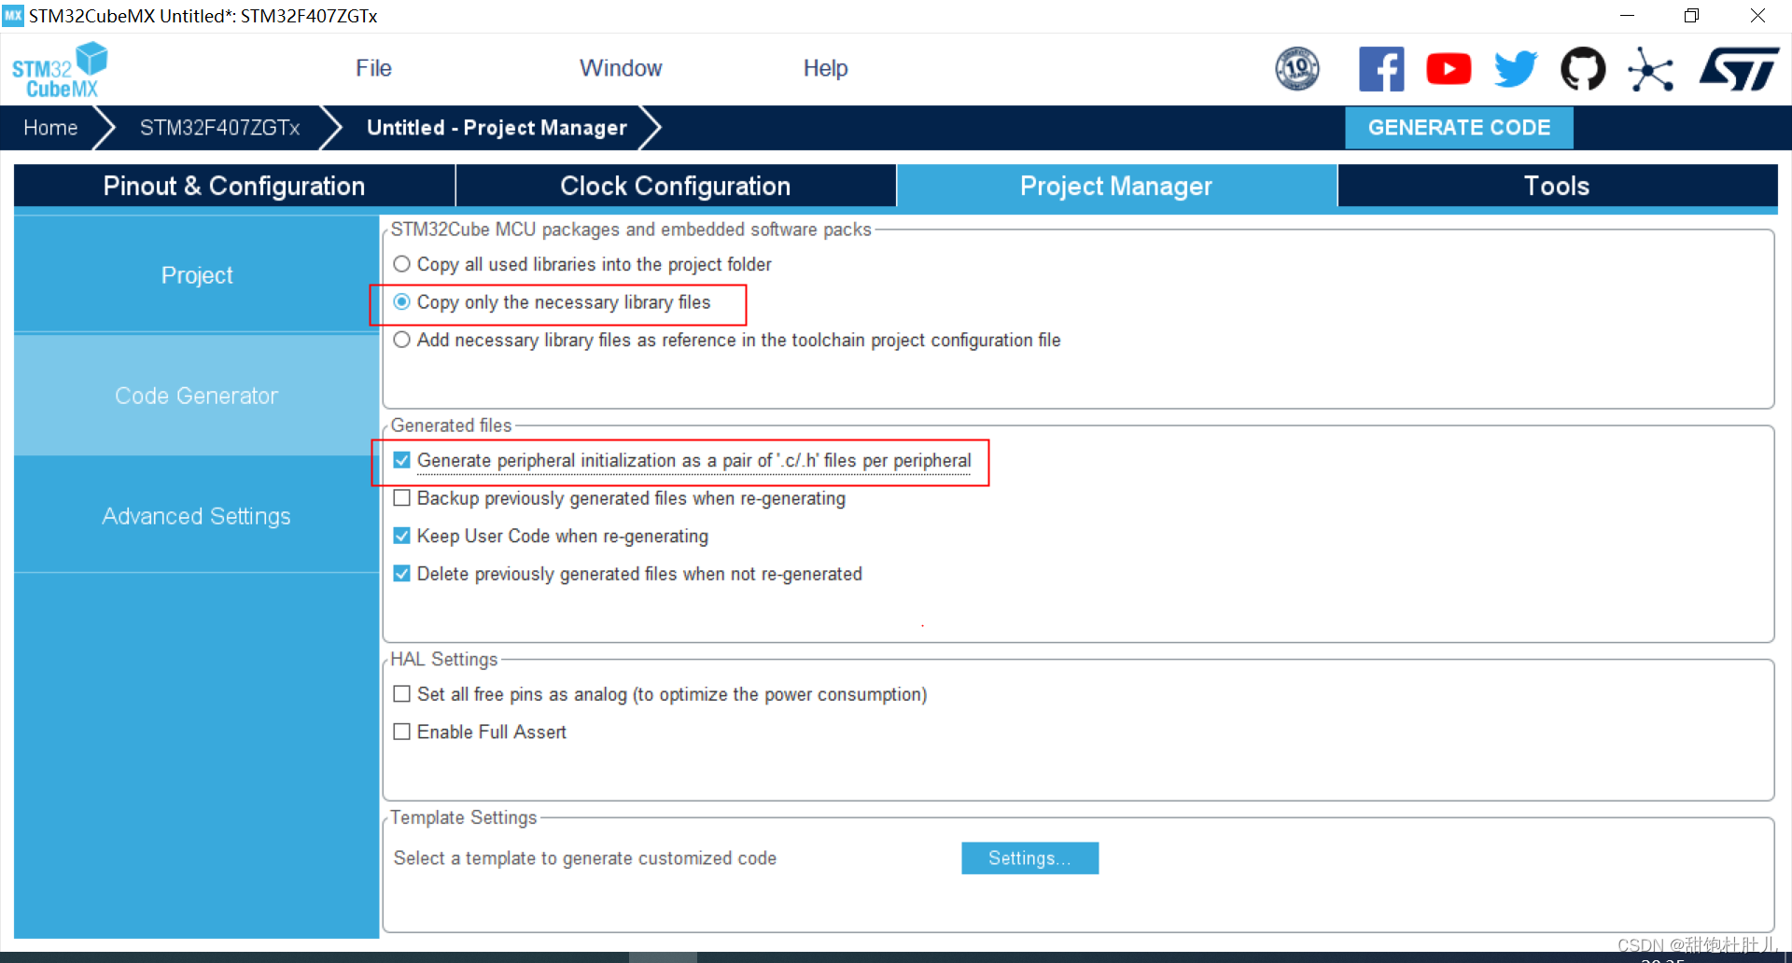Click the STM32CubeMX logo icon
The image size is (1792, 963).
coord(60,70)
